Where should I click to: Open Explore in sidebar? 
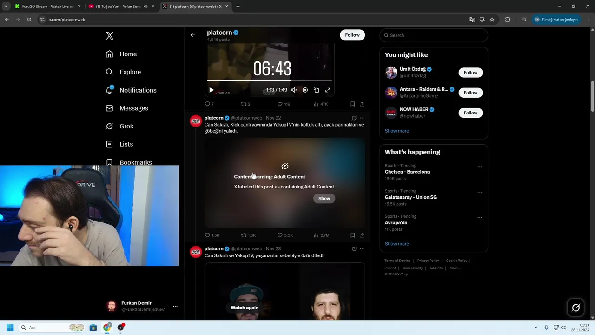click(123, 72)
